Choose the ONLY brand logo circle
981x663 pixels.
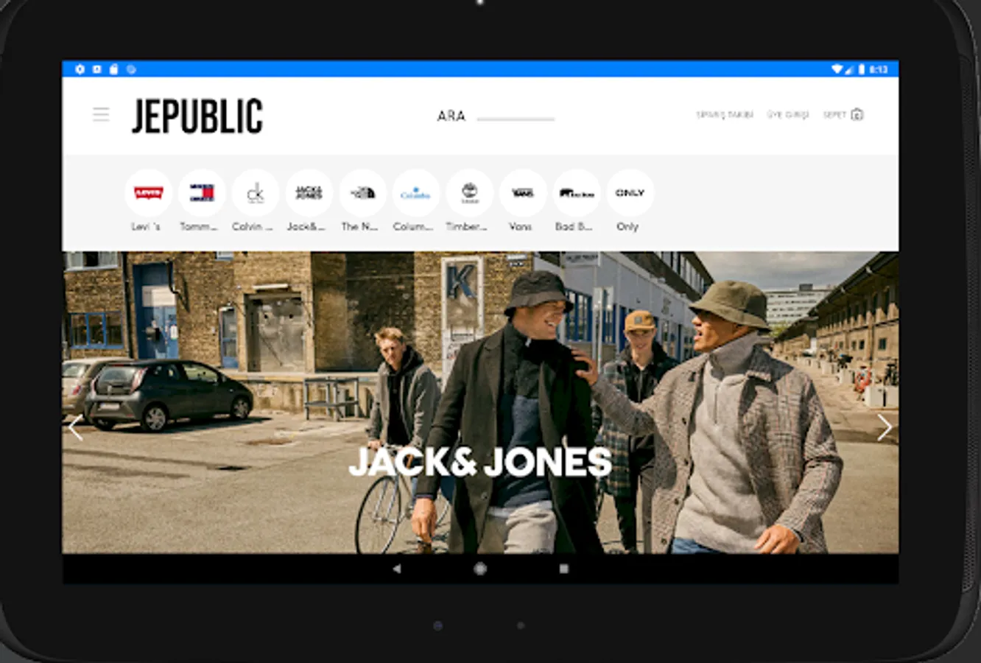click(630, 193)
